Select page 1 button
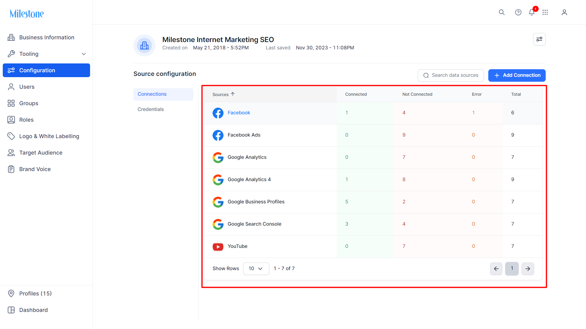586x329 pixels. click(512, 269)
